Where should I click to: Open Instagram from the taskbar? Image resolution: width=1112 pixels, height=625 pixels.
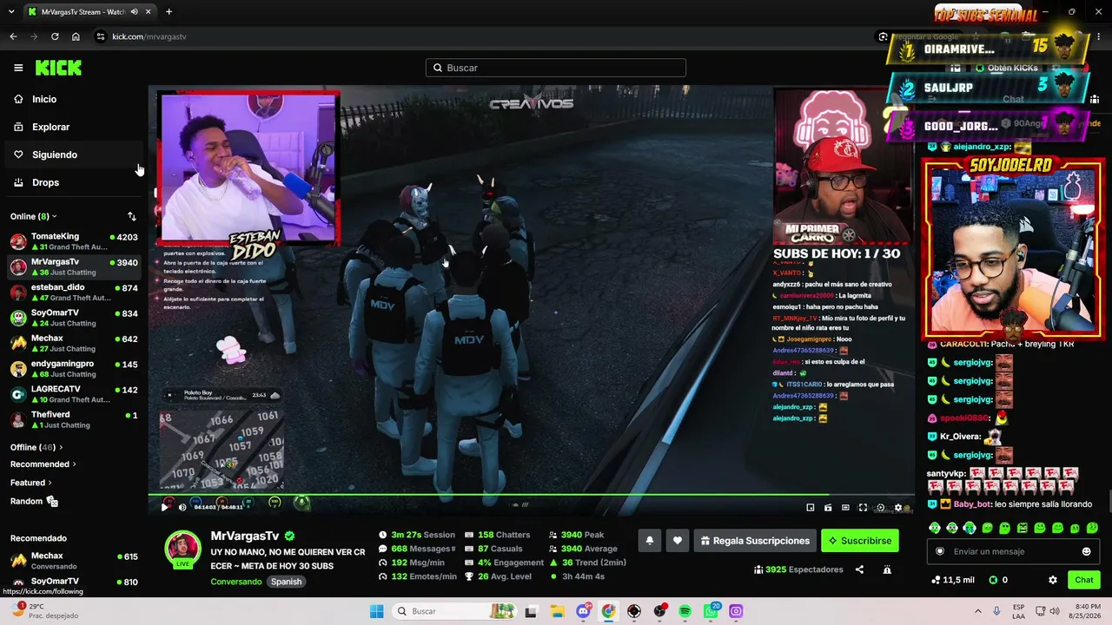click(736, 611)
